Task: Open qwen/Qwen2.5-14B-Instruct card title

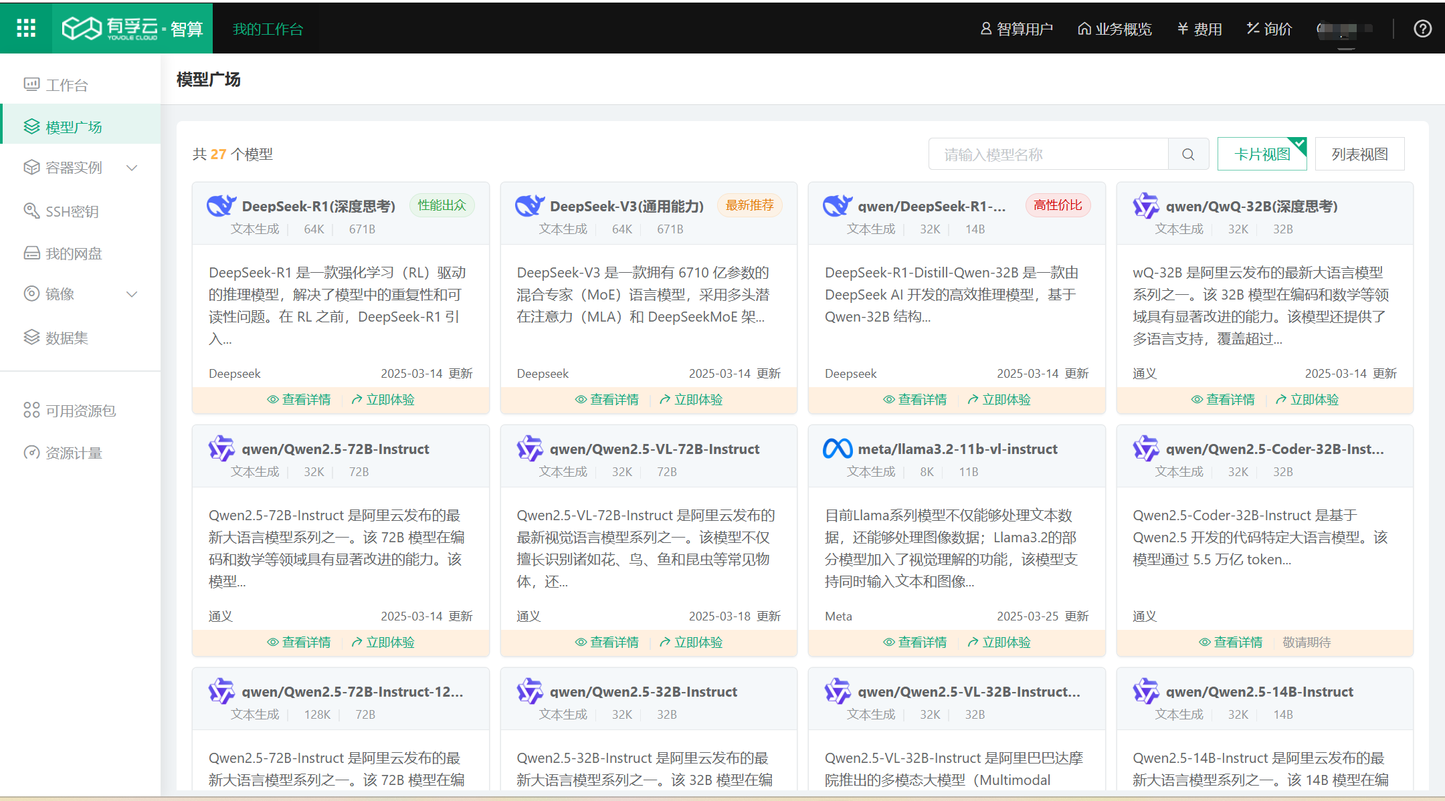Action: pos(1260,691)
